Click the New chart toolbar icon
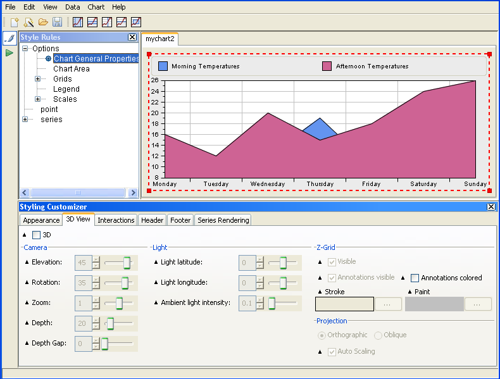Screen dimensions: 500x379 point(15,22)
